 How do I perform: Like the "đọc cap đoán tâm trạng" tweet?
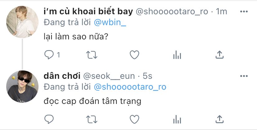tap(134, 119)
